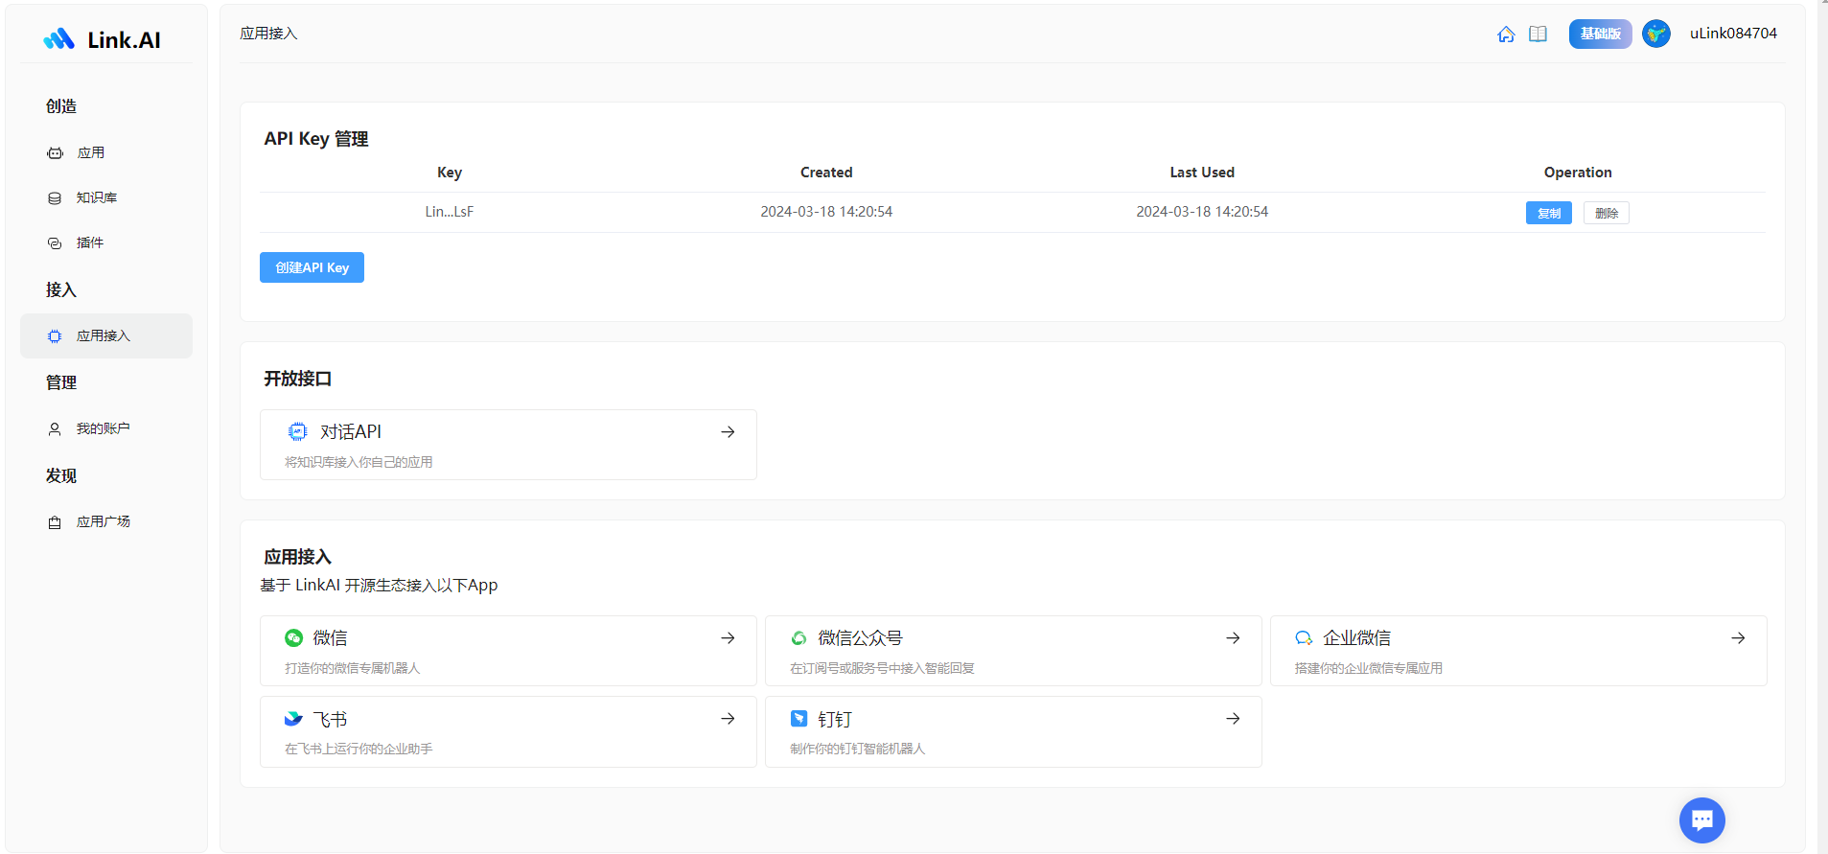Click the Feishu bird logo icon
Image resolution: width=1828 pixels, height=854 pixels.
click(x=293, y=719)
